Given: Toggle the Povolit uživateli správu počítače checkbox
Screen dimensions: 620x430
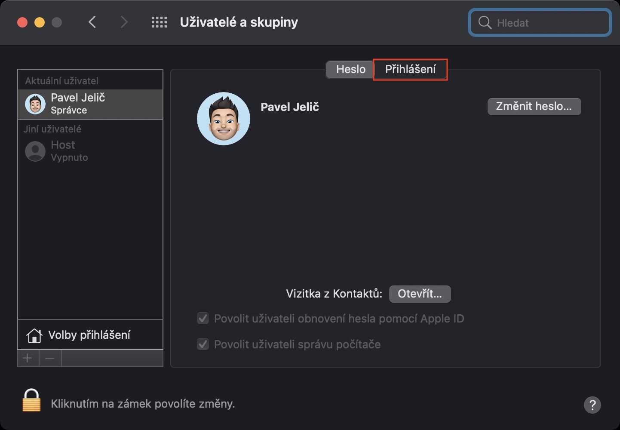Looking at the screenshot, I should [x=203, y=344].
